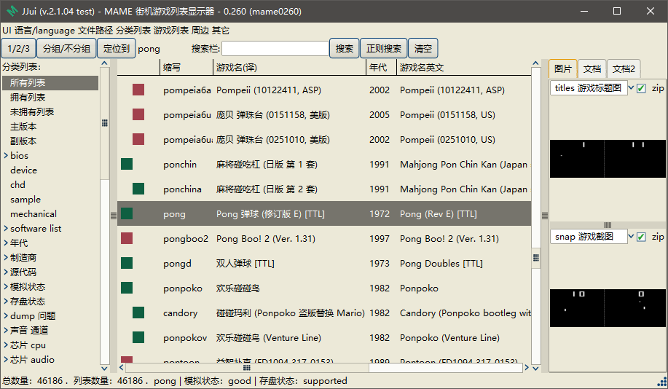The height and width of the screenshot is (389, 668).
Task: Click the 正则搜索 button
Action: click(383, 49)
